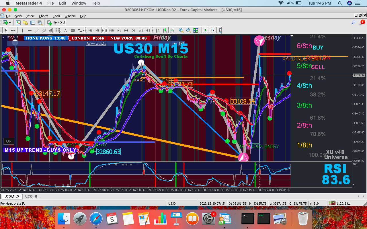Click the SELL label on chart
The height and width of the screenshot is (229, 367).
point(318,67)
